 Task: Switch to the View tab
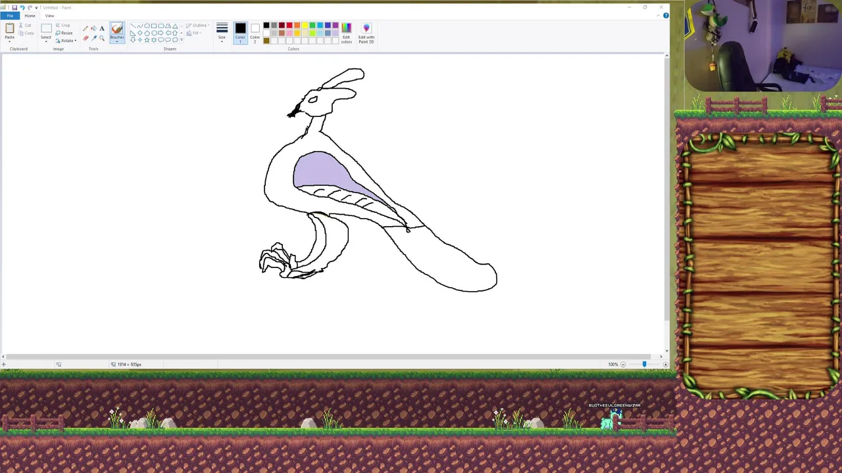pyautogui.click(x=49, y=16)
